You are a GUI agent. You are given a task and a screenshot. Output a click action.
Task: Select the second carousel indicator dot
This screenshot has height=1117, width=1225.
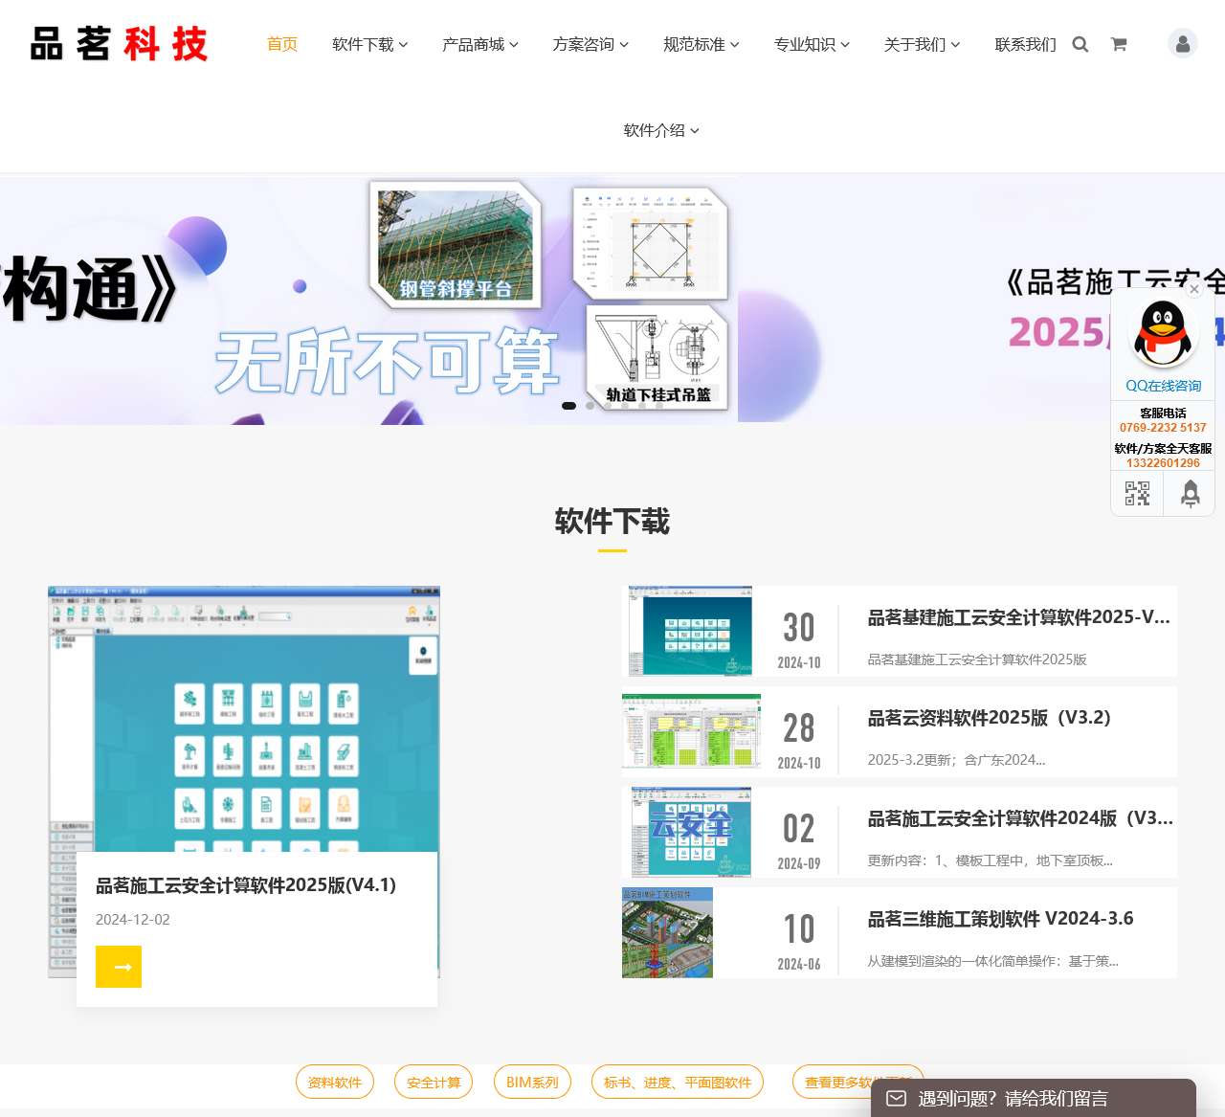(x=590, y=406)
